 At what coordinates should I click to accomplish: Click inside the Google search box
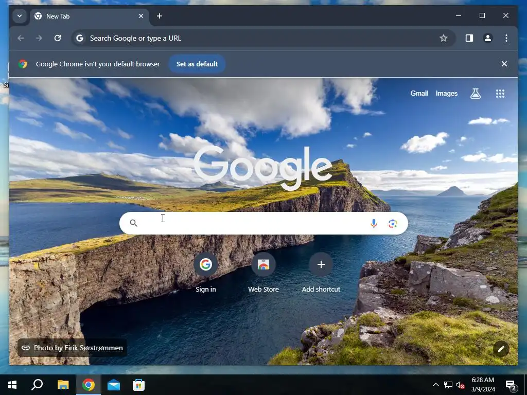263,223
